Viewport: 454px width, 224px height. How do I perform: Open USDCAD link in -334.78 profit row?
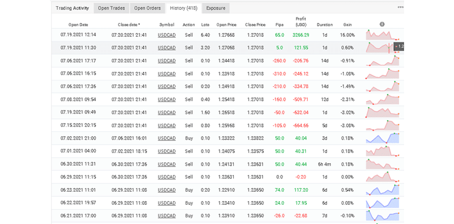(x=167, y=87)
